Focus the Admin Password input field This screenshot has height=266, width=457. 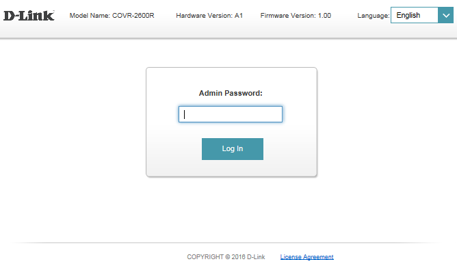click(231, 114)
